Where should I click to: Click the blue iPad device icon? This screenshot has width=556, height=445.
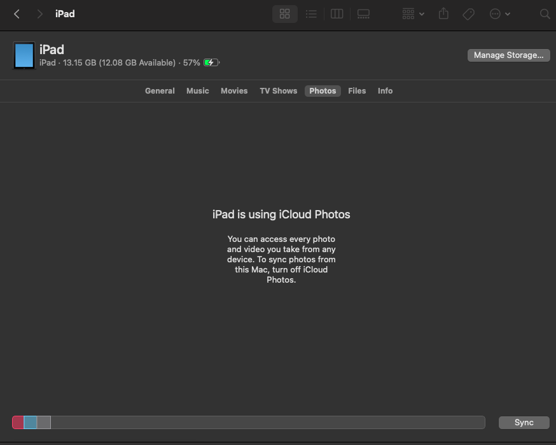[24, 55]
